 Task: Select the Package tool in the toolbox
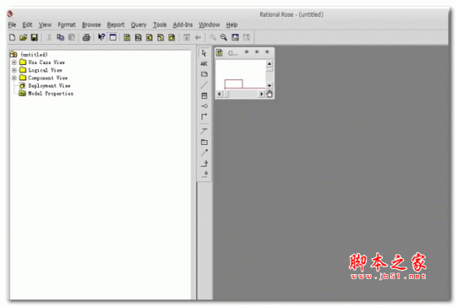click(x=204, y=142)
